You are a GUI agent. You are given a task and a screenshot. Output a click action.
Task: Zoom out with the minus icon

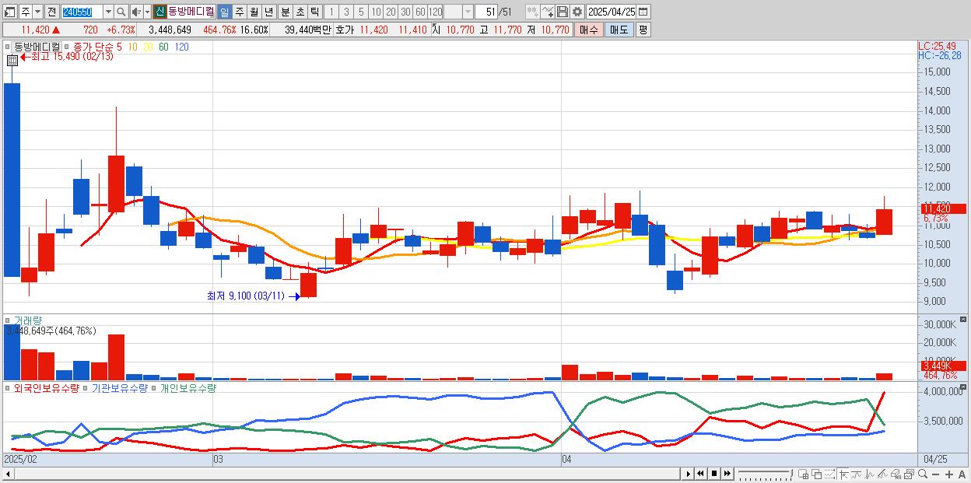coord(936,474)
